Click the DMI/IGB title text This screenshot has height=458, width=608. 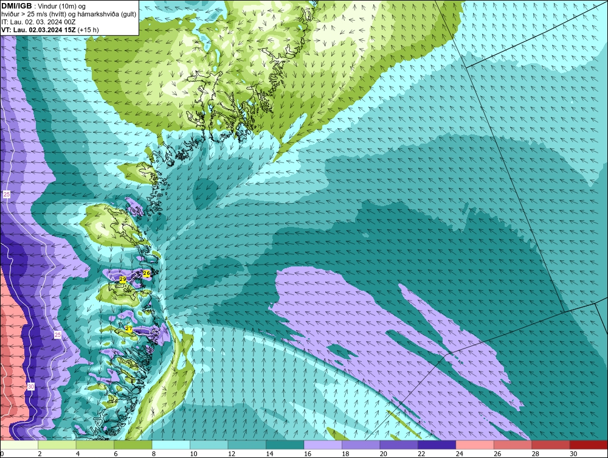[x=16, y=6]
